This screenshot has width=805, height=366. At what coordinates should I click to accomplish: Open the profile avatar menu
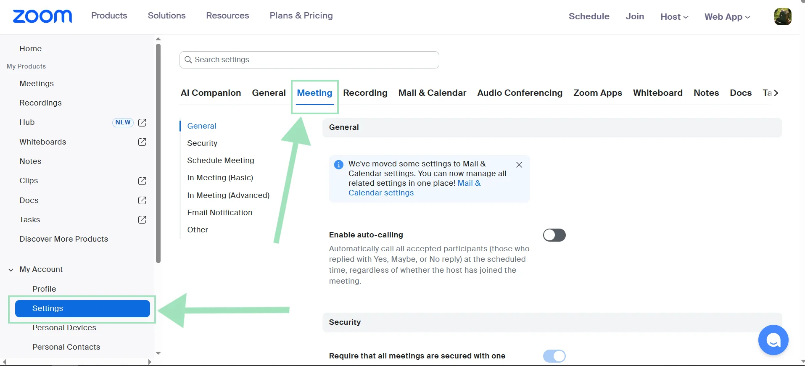tap(783, 17)
